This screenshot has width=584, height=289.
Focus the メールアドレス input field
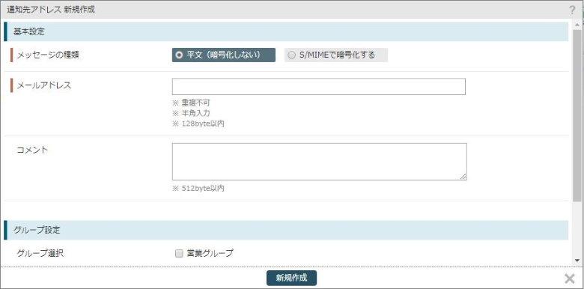click(x=318, y=86)
